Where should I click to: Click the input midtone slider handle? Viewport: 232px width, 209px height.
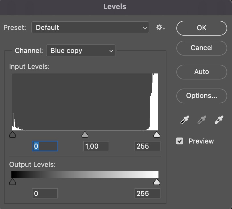pos(85,134)
